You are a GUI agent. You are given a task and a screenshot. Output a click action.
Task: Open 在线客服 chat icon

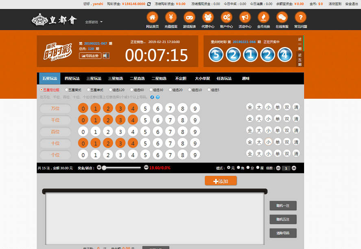[x=282, y=17]
